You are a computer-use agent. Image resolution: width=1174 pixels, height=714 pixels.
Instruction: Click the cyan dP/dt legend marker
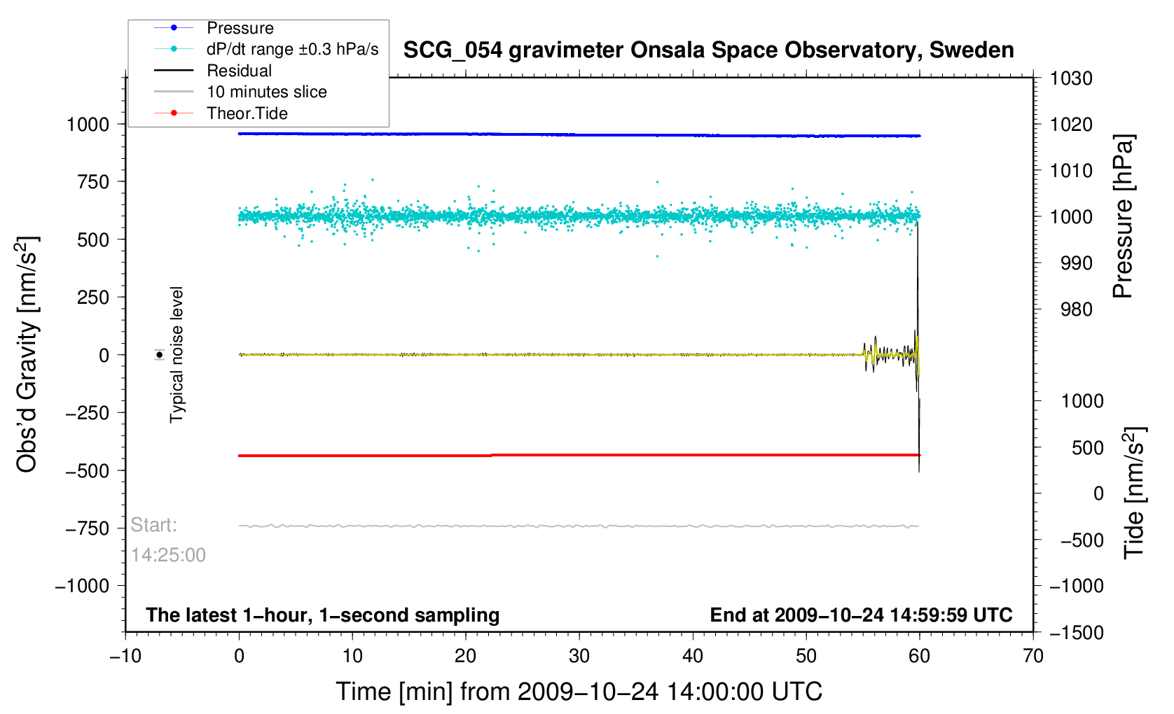click(174, 49)
